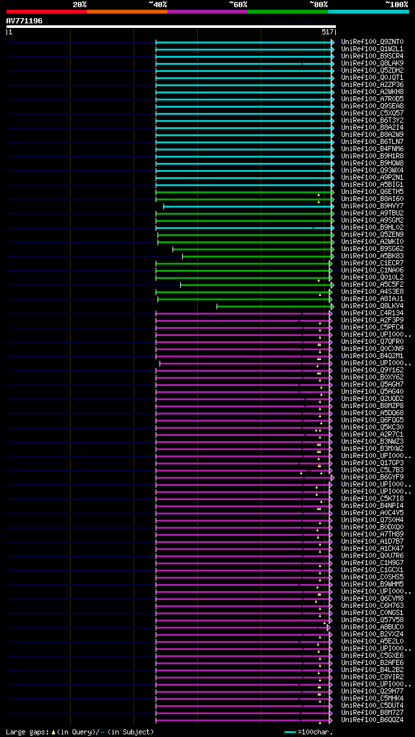Click the 517 end position label
The width and height of the screenshot is (415, 737).
pos(327,32)
